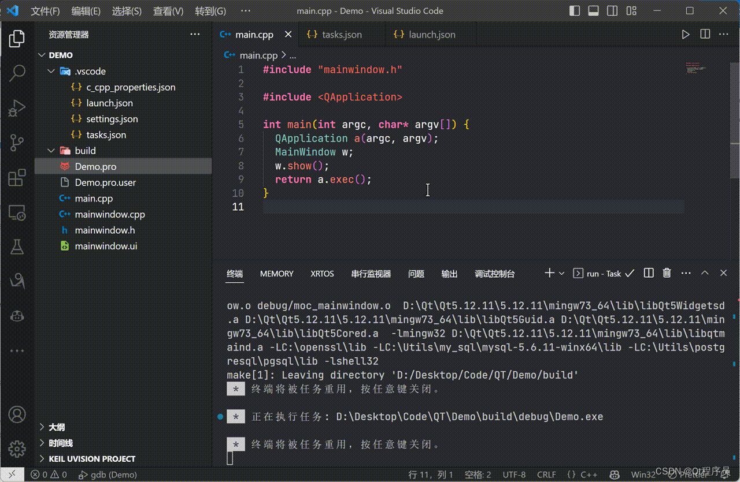Click UTF-8 encoding in the status bar
This screenshot has width=740, height=482.
tap(514, 474)
